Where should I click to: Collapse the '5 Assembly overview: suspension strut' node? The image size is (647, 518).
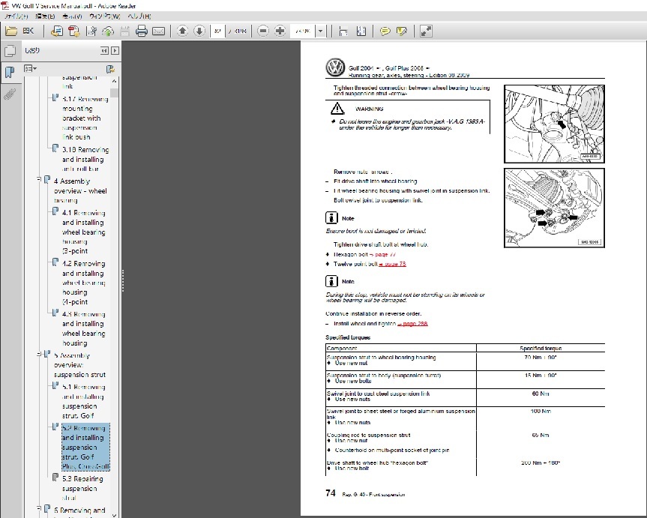click(39, 354)
